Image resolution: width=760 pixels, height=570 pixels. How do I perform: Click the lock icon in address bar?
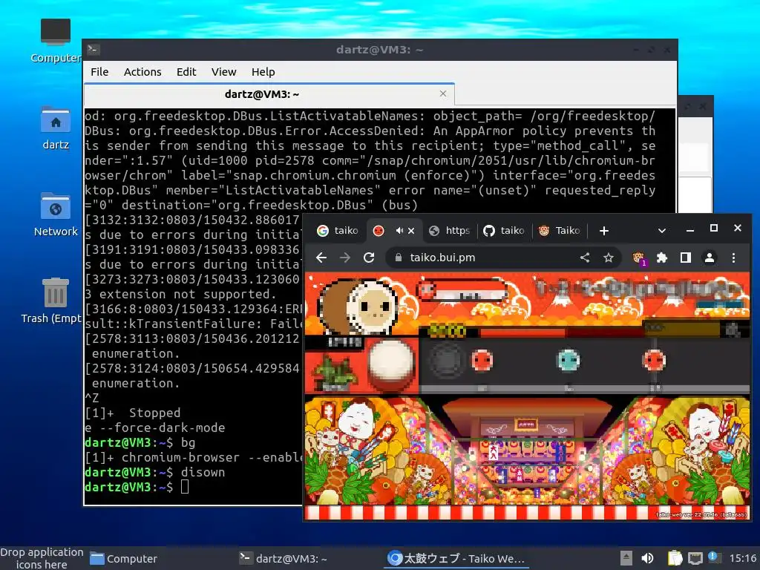coord(399,258)
